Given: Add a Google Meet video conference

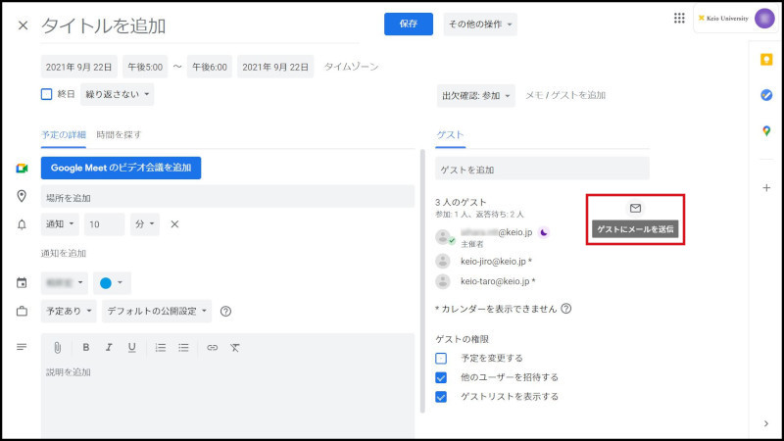Looking at the screenshot, I should point(121,168).
